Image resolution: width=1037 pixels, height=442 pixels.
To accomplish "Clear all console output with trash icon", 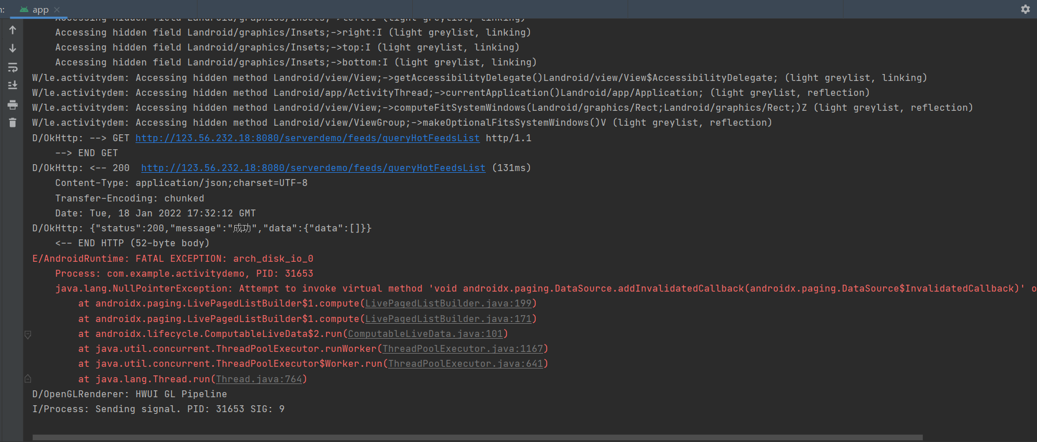I will [x=13, y=122].
